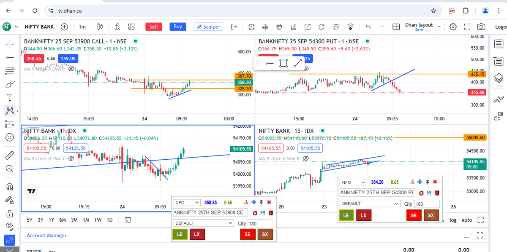Create an alert with the clock-plus icon
This screenshot has width=507, height=252.
pyautogui.click(x=251, y=27)
